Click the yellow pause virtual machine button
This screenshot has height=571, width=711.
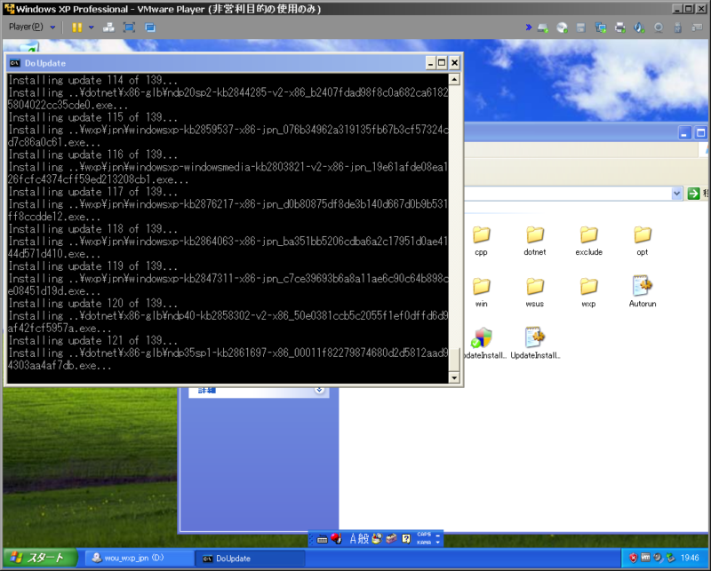[x=77, y=28]
